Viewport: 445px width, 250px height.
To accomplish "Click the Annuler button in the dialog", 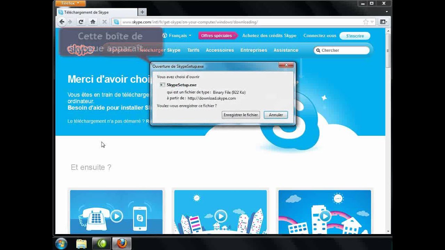I will [x=276, y=115].
